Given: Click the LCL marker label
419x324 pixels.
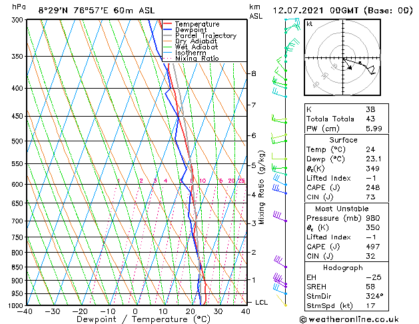Looking at the screenshot, I should tap(261, 303).
